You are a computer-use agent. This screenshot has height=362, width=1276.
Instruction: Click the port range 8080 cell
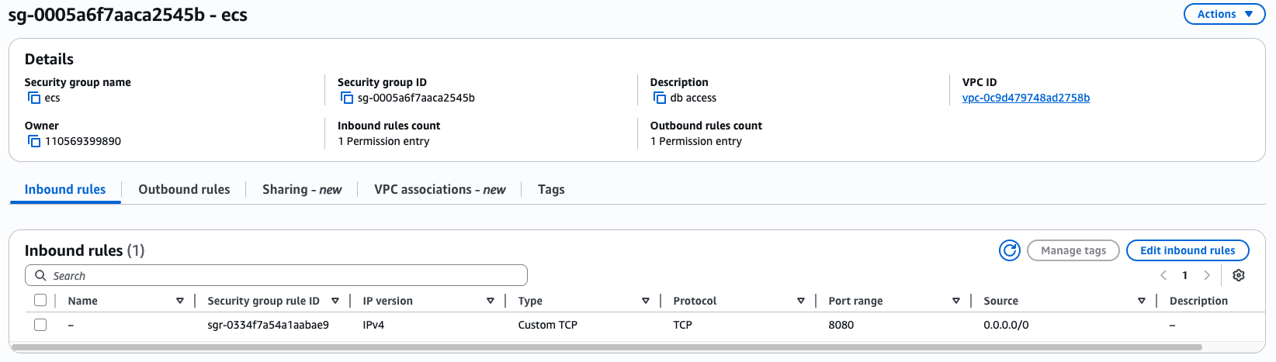coord(841,325)
